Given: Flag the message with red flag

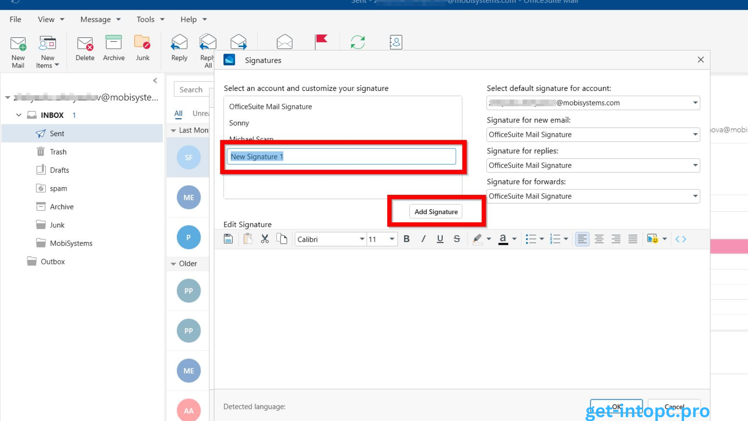Looking at the screenshot, I should [321, 42].
